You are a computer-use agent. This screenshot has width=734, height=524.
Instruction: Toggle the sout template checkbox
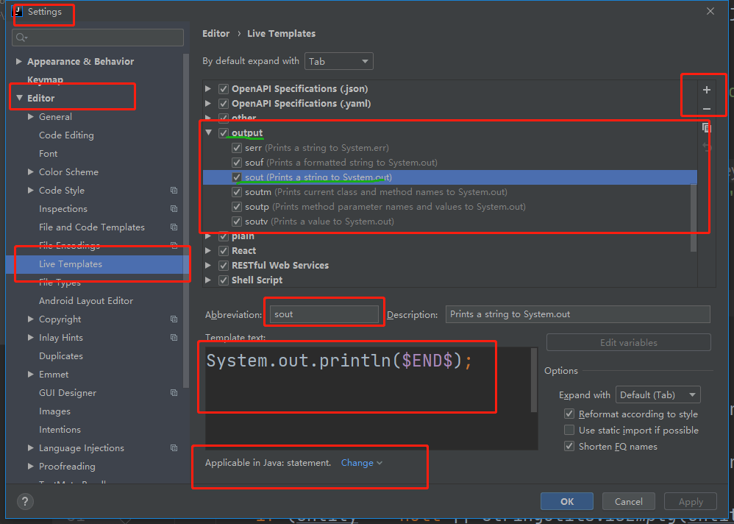237,177
